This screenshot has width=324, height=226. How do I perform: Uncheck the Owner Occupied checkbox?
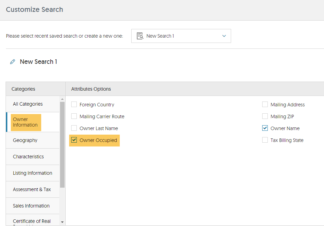(x=74, y=140)
